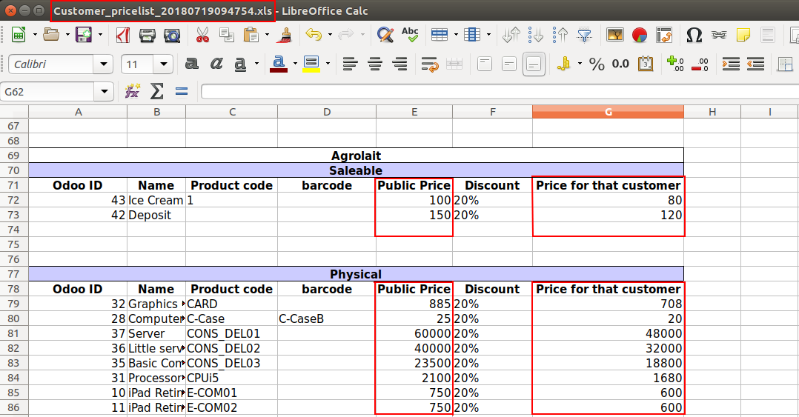
Task: Toggle italic text formatting
Action: tap(216, 64)
